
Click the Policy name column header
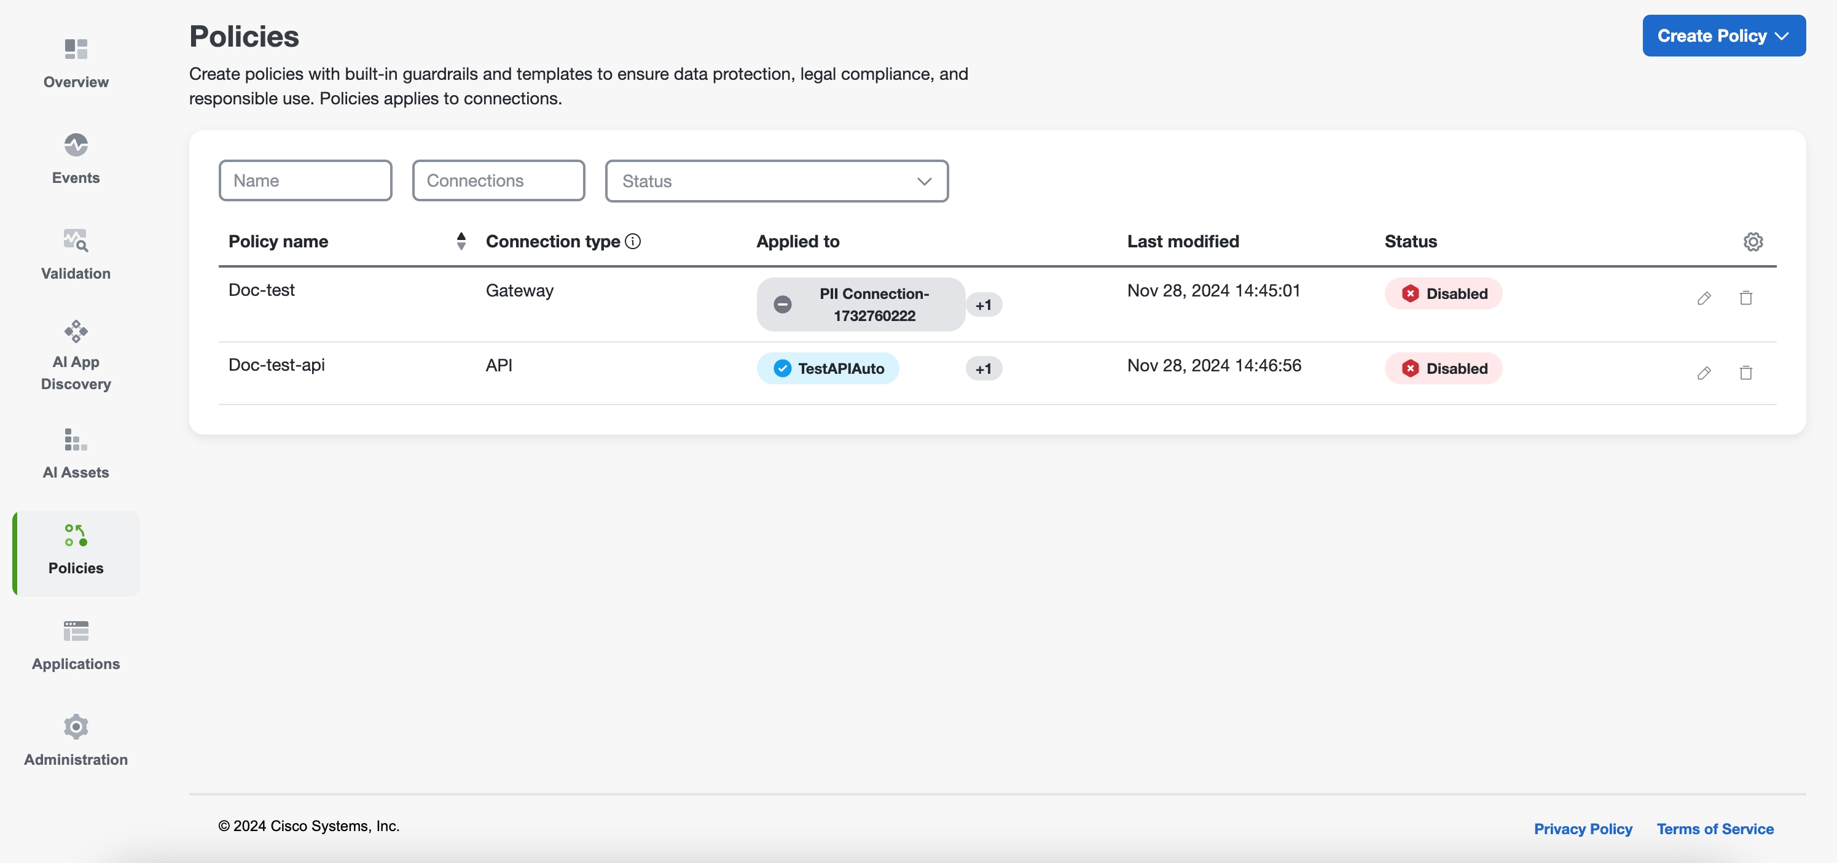278,242
